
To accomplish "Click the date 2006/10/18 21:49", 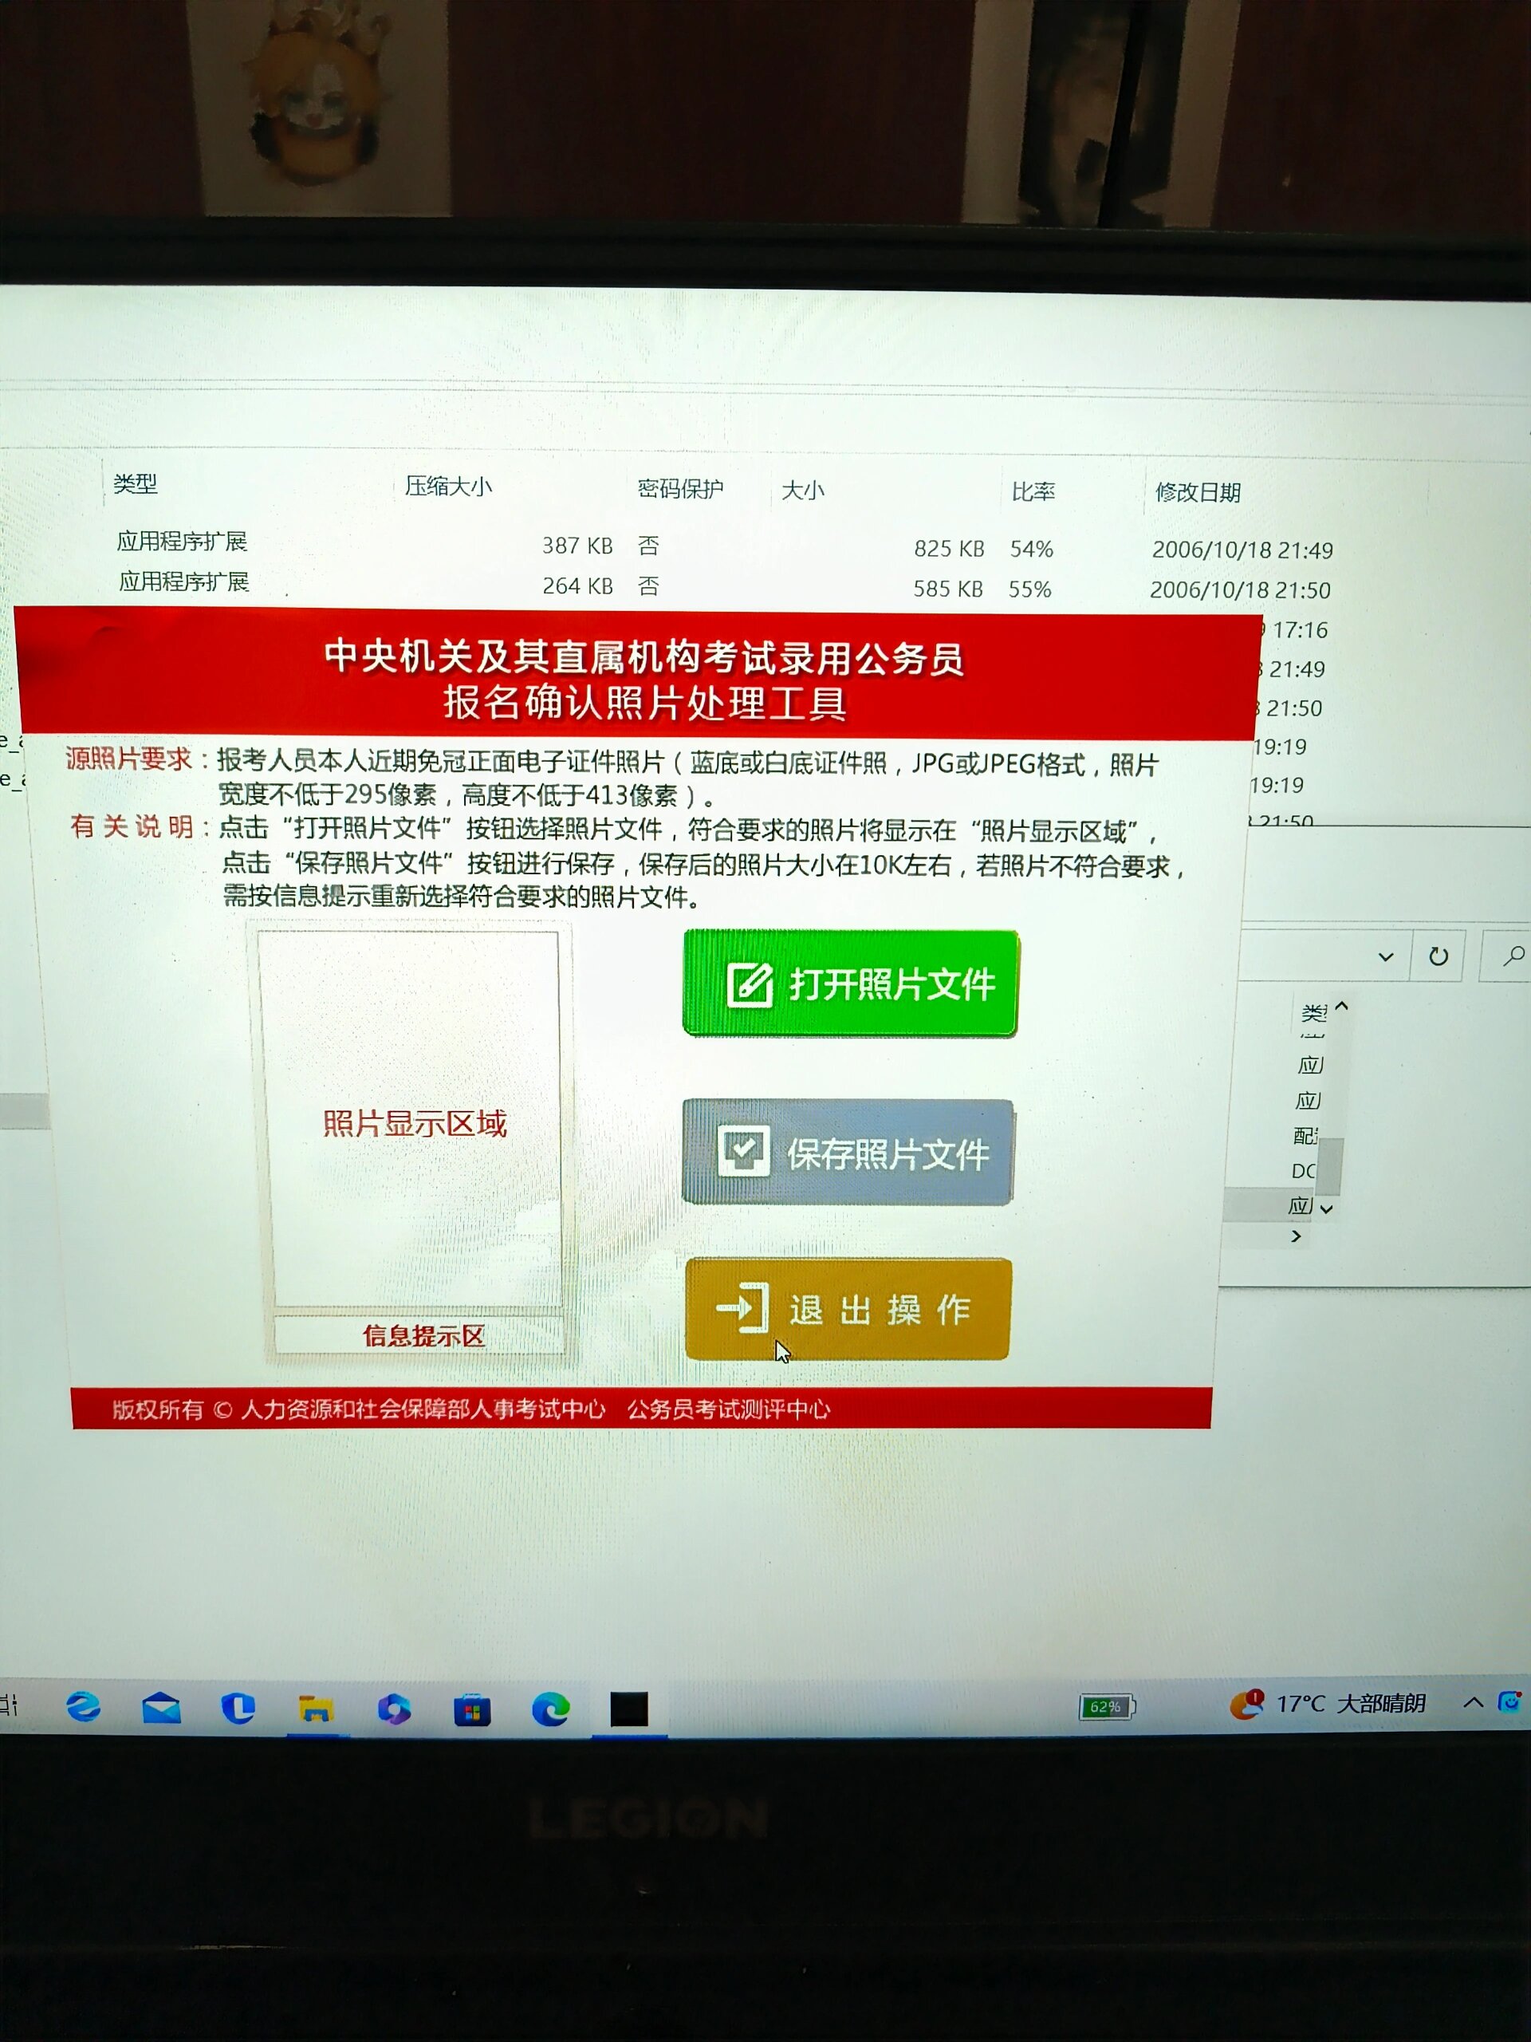I will pos(1242,550).
